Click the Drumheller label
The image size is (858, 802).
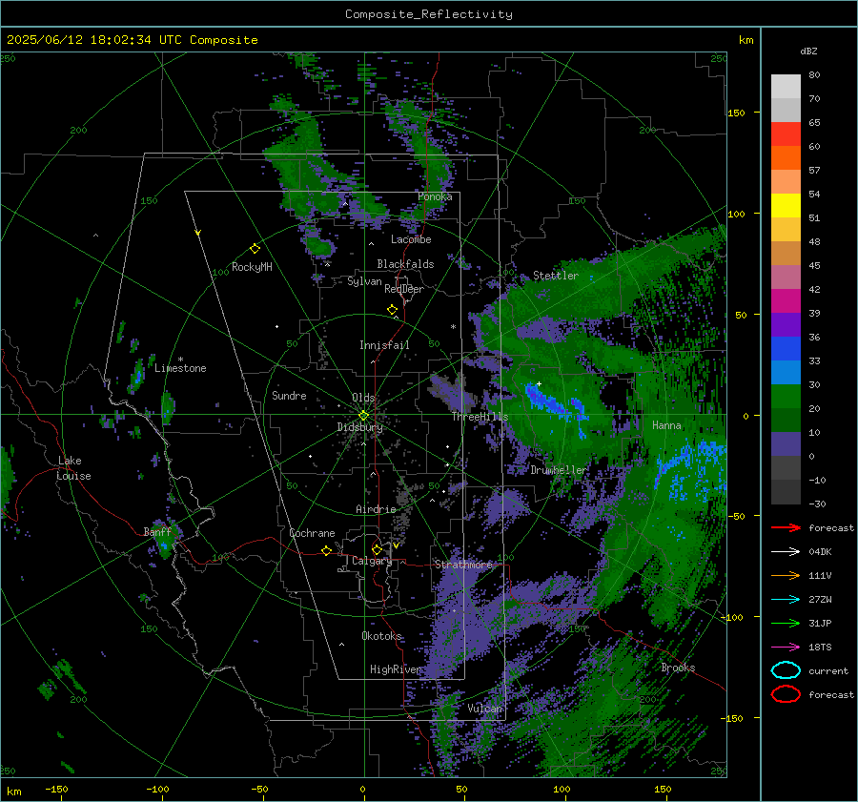pyautogui.click(x=558, y=470)
